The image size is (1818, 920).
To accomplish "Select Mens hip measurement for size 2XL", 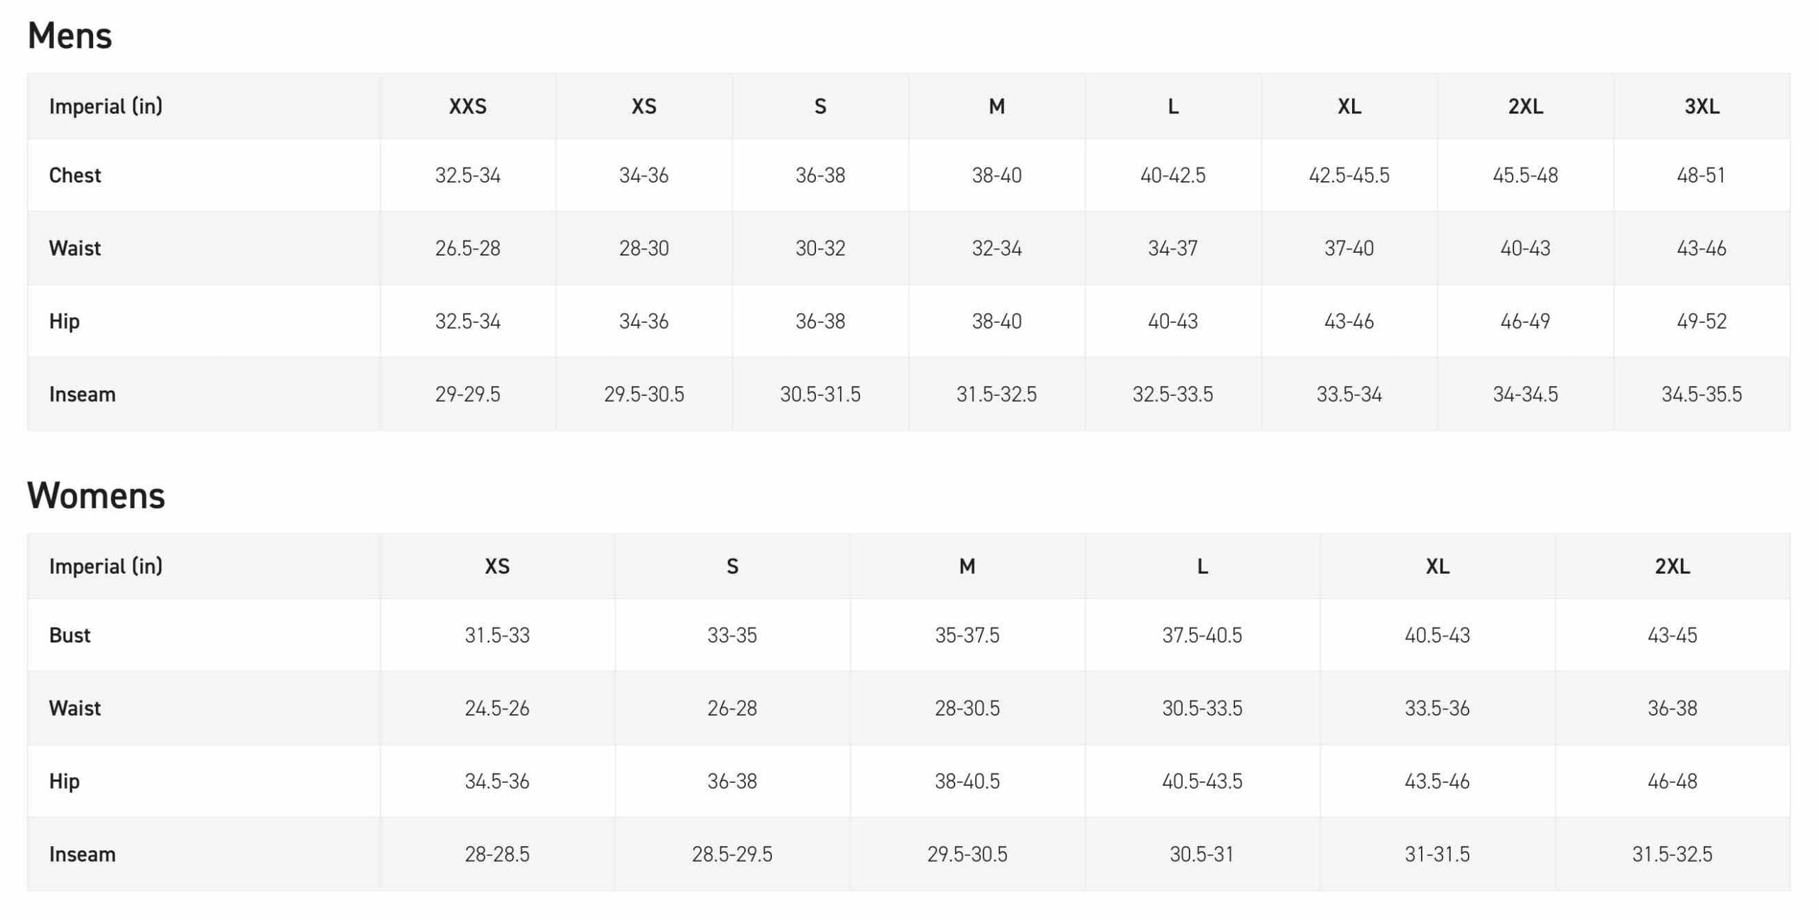I will click(1525, 322).
